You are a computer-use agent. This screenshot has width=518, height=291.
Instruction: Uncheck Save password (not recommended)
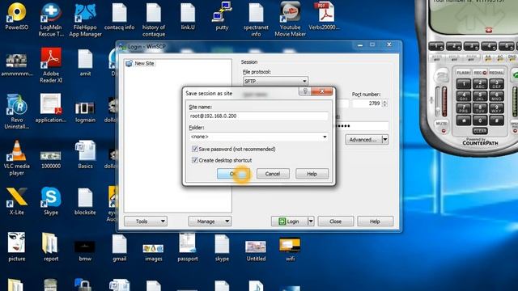[194, 149]
